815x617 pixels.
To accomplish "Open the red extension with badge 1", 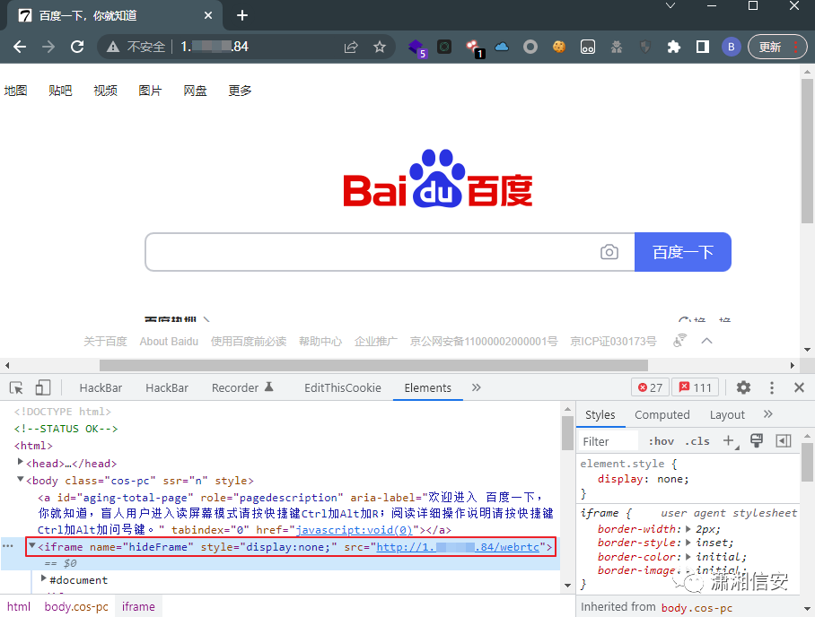I will coord(475,48).
